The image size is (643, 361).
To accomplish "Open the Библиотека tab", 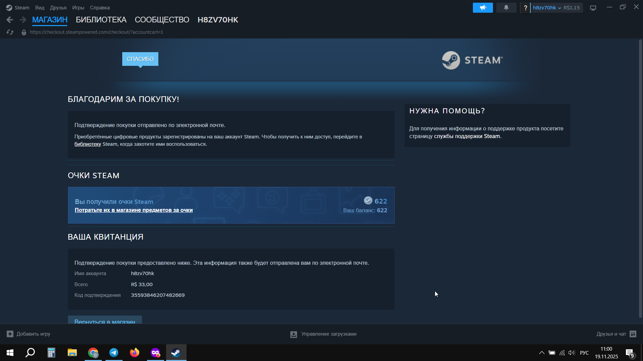I will pos(101,20).
